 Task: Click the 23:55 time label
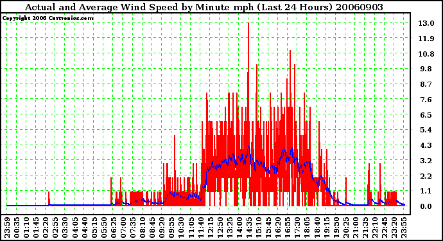404,228
